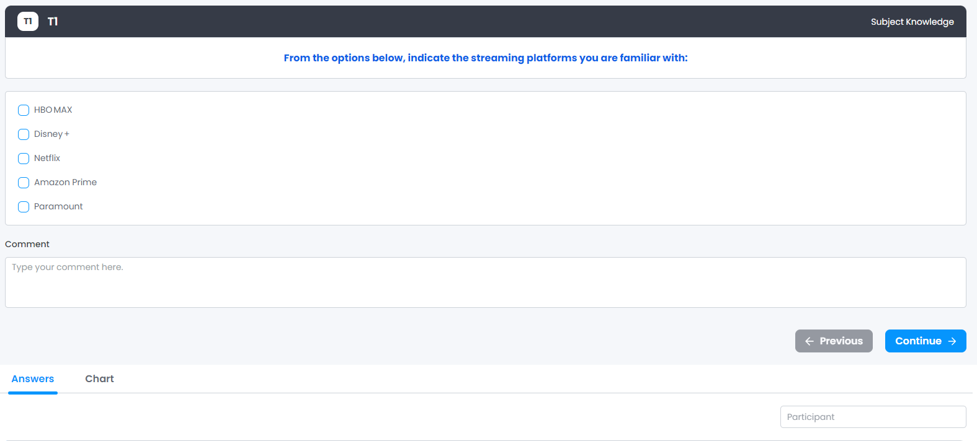977x441 pixels.
Task: Check the Disney + checkbox
Action: (24, 134)
